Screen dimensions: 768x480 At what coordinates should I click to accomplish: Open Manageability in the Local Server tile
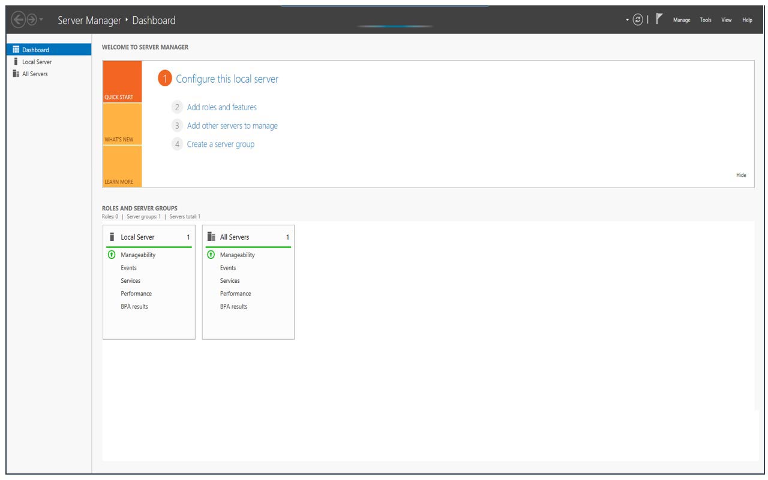(138, 255)
